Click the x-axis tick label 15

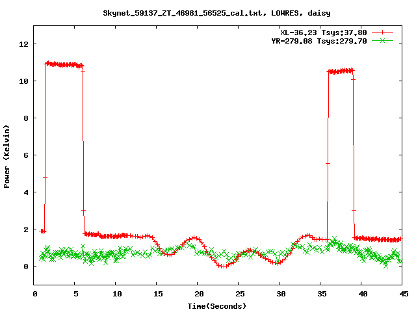point(158,294)
